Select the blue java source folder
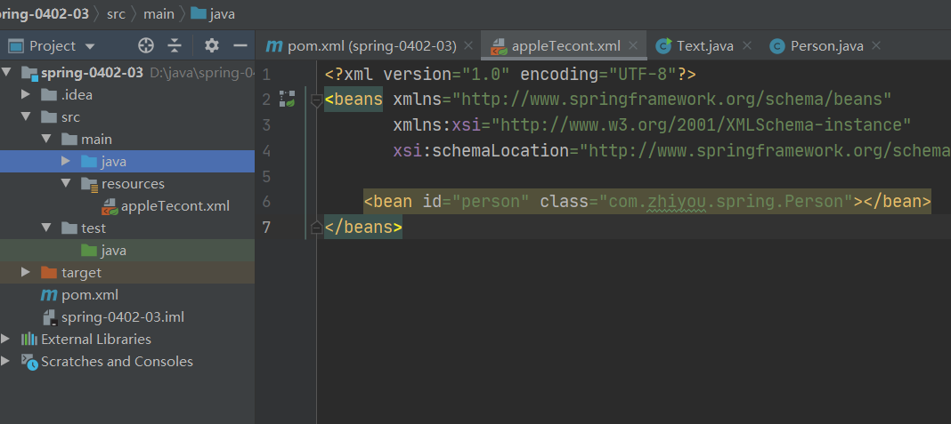 (127, 161)
